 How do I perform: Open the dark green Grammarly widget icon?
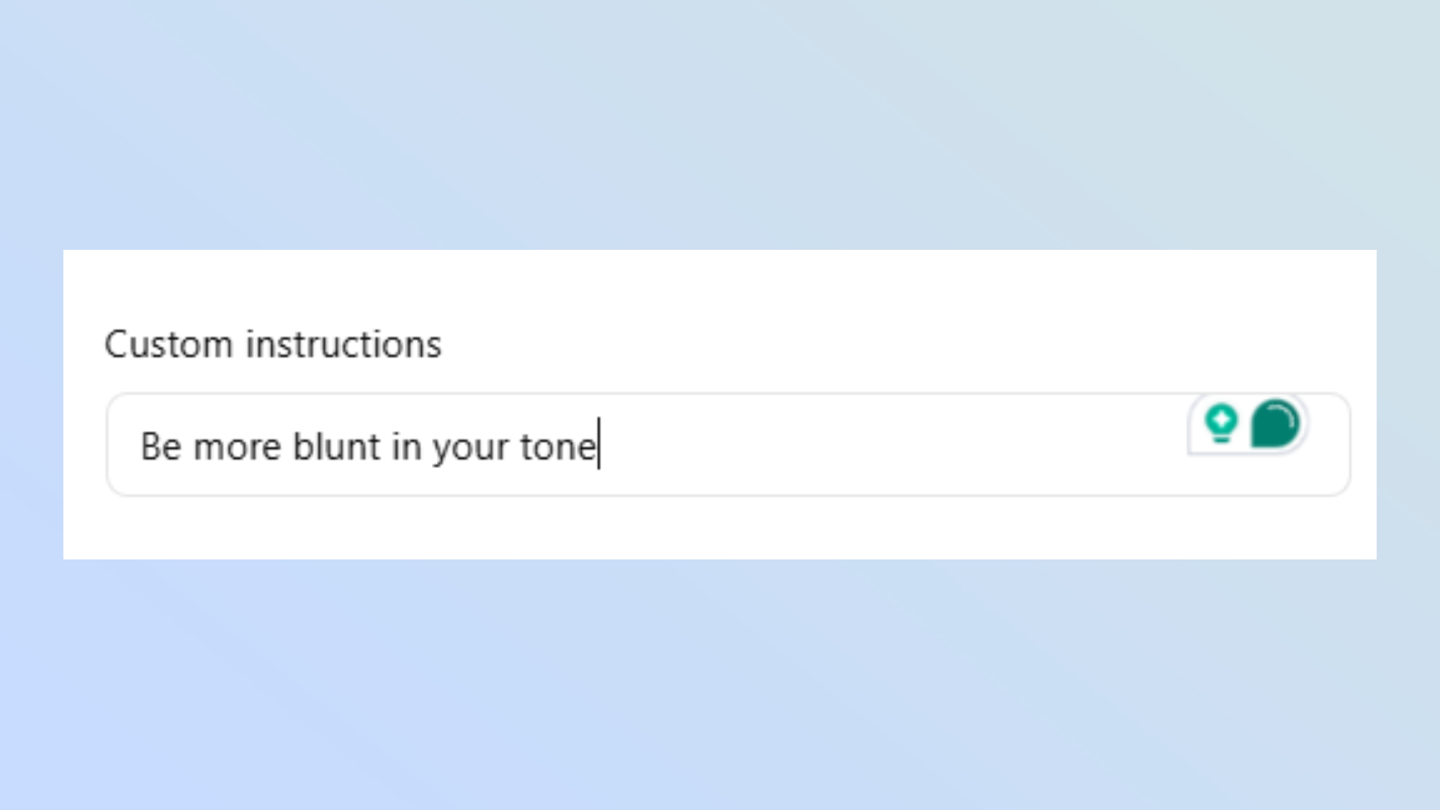pyautogui.click(x=1275, y=424)
